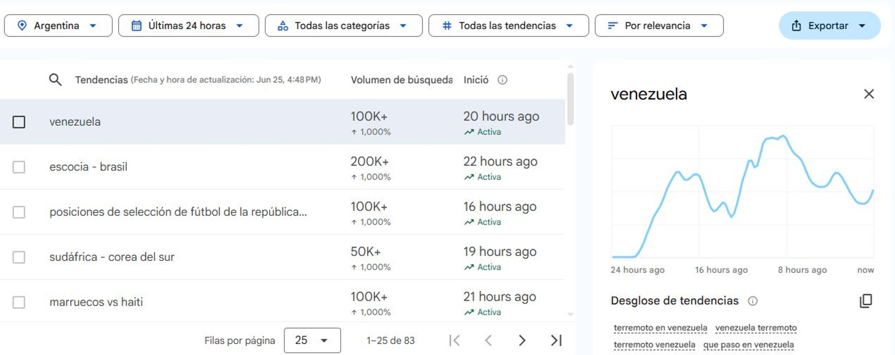This screenshot has width=895, height=355.
Task: Click the 1–25 de 83 pagination text
Action: (x=390, y=340)
